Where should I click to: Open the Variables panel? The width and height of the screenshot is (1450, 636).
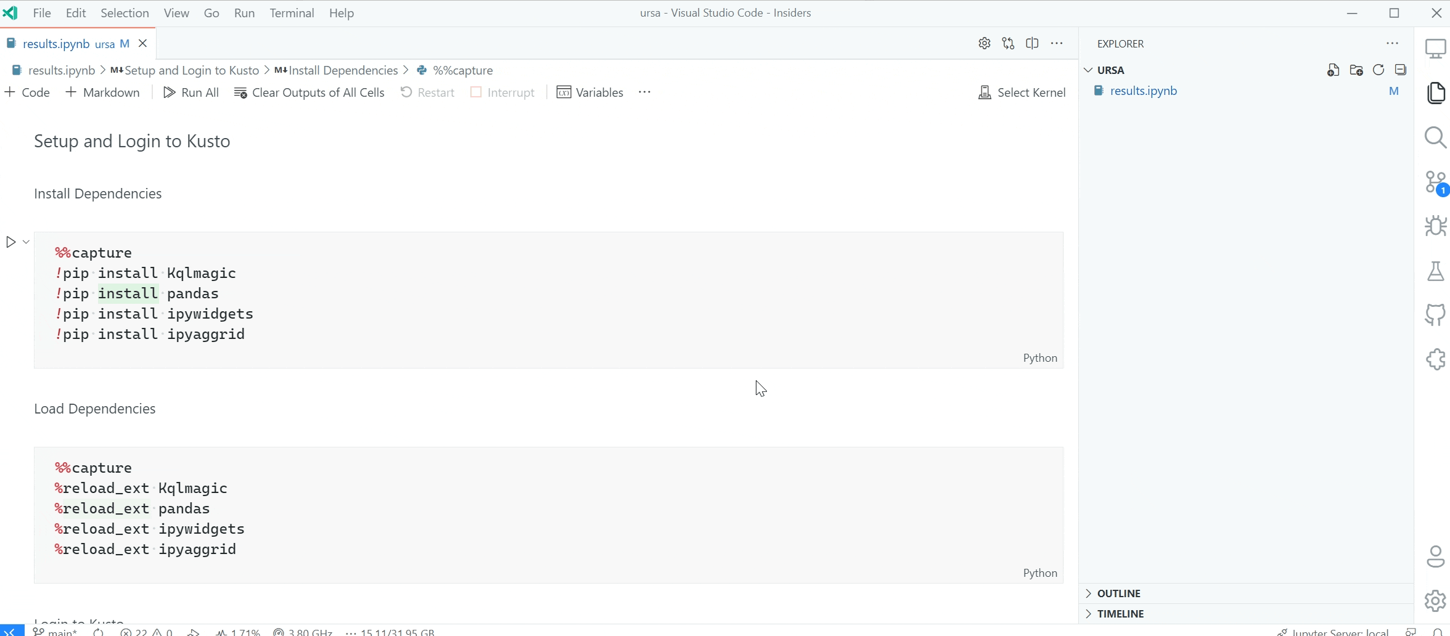coord(590,92)
